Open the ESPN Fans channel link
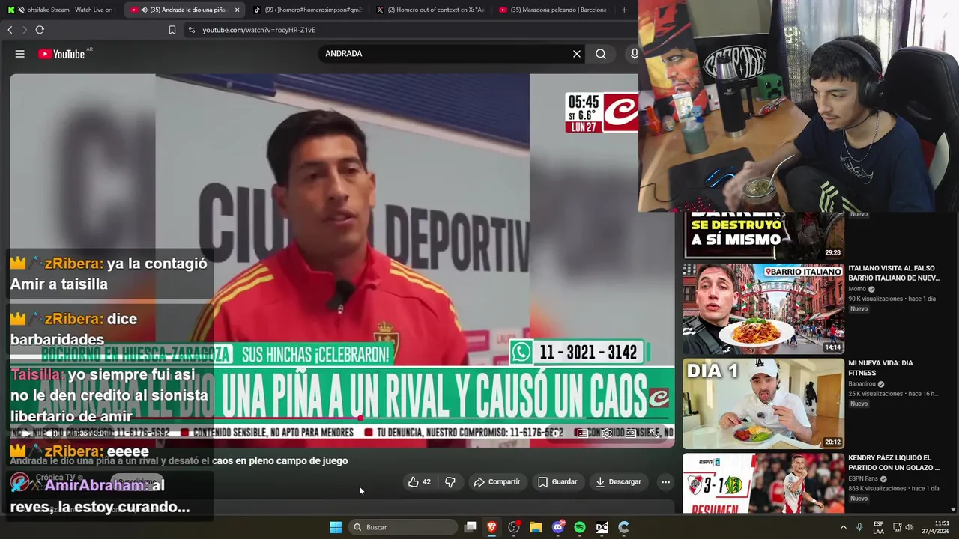This screenshot has width=959, height=539. (865, 478)
